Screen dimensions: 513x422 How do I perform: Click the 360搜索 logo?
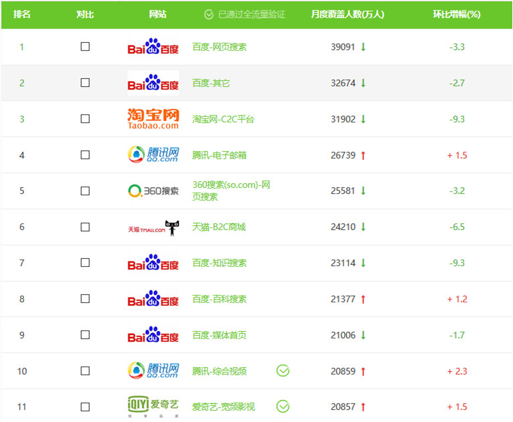153,191
